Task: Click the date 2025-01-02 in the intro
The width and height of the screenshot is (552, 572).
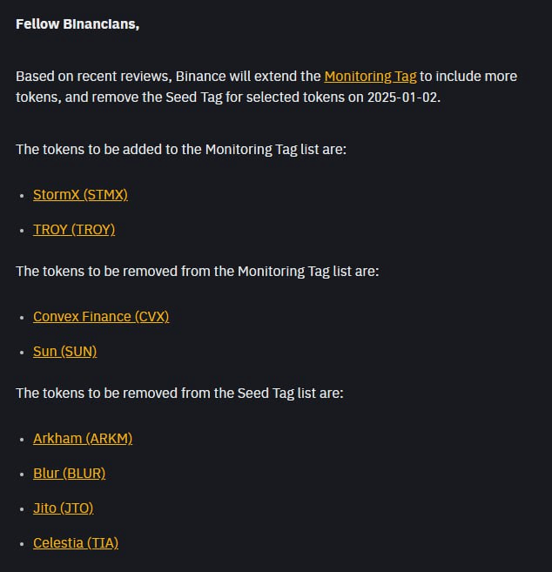Action: pos(401,98)
